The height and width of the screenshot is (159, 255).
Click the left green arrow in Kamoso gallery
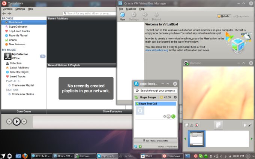pos(185,138)
